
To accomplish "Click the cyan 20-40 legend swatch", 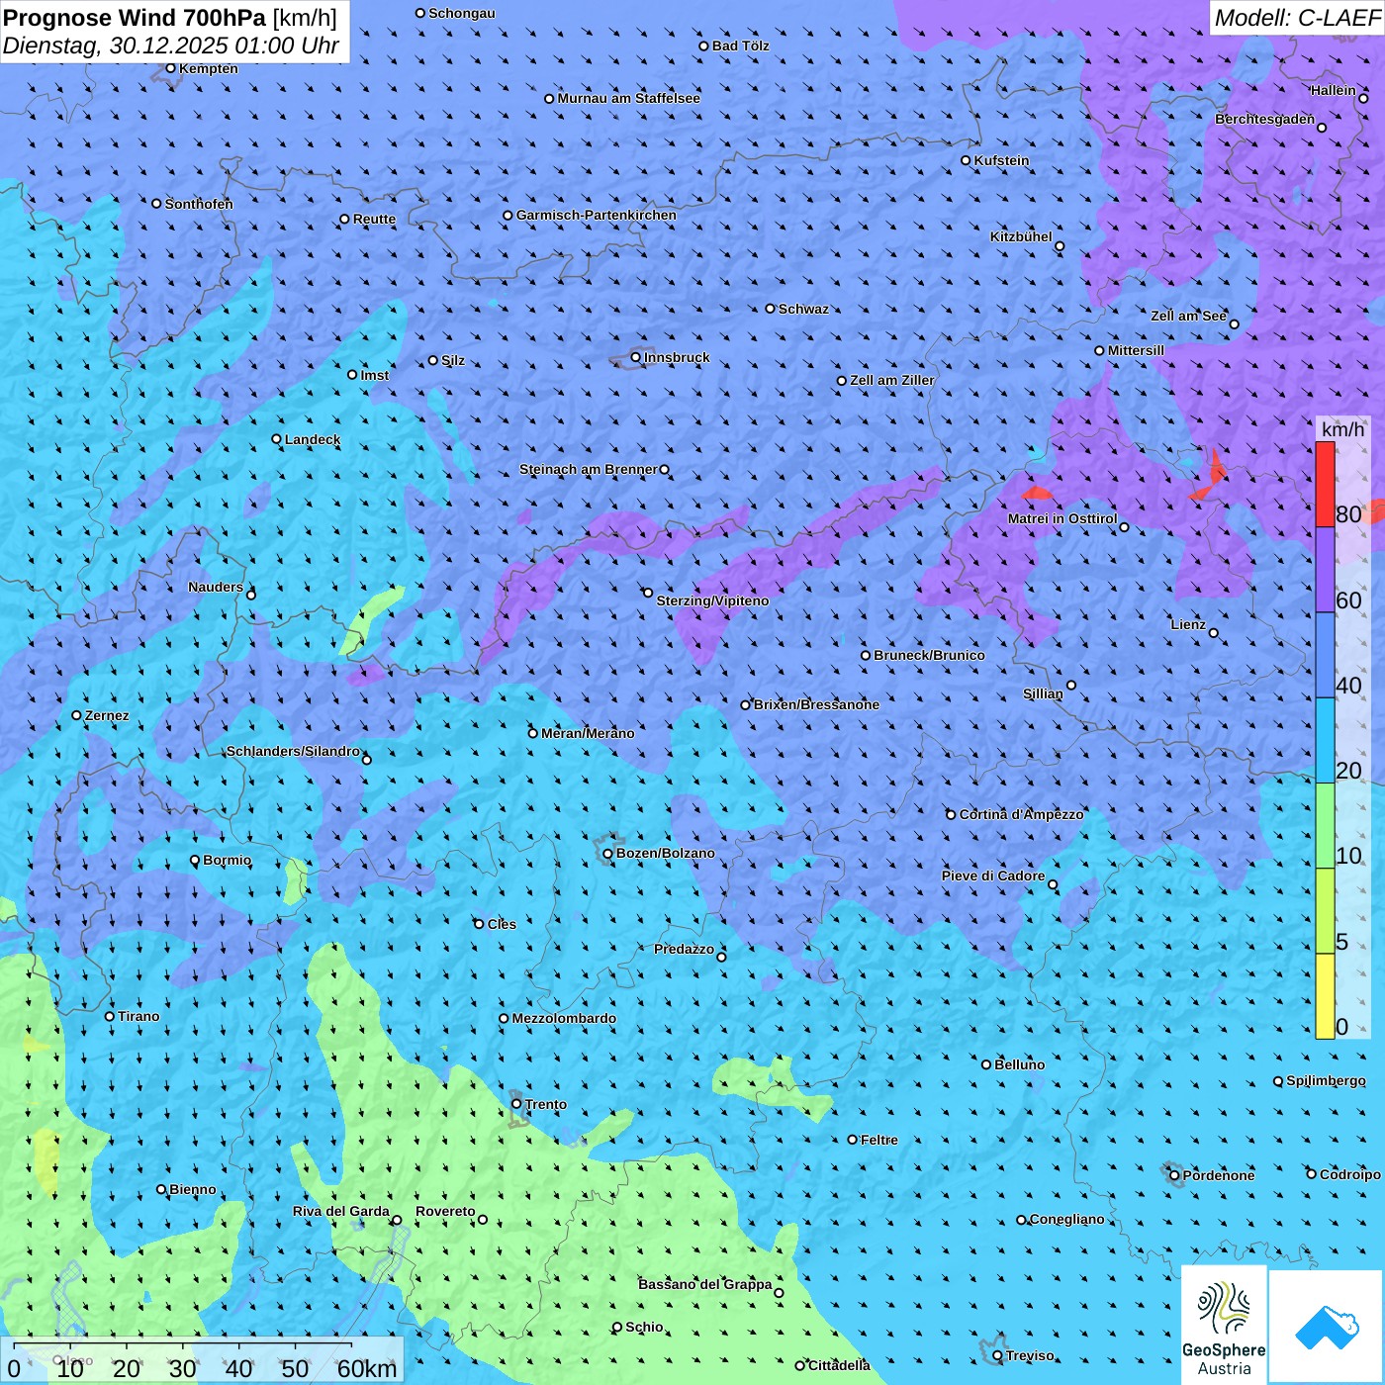I will pyautogui.click(x=1325, y=741).
